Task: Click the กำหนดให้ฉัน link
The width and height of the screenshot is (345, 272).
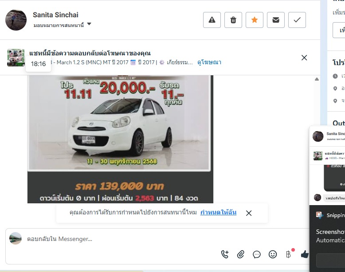Action: tap(218, 212)
